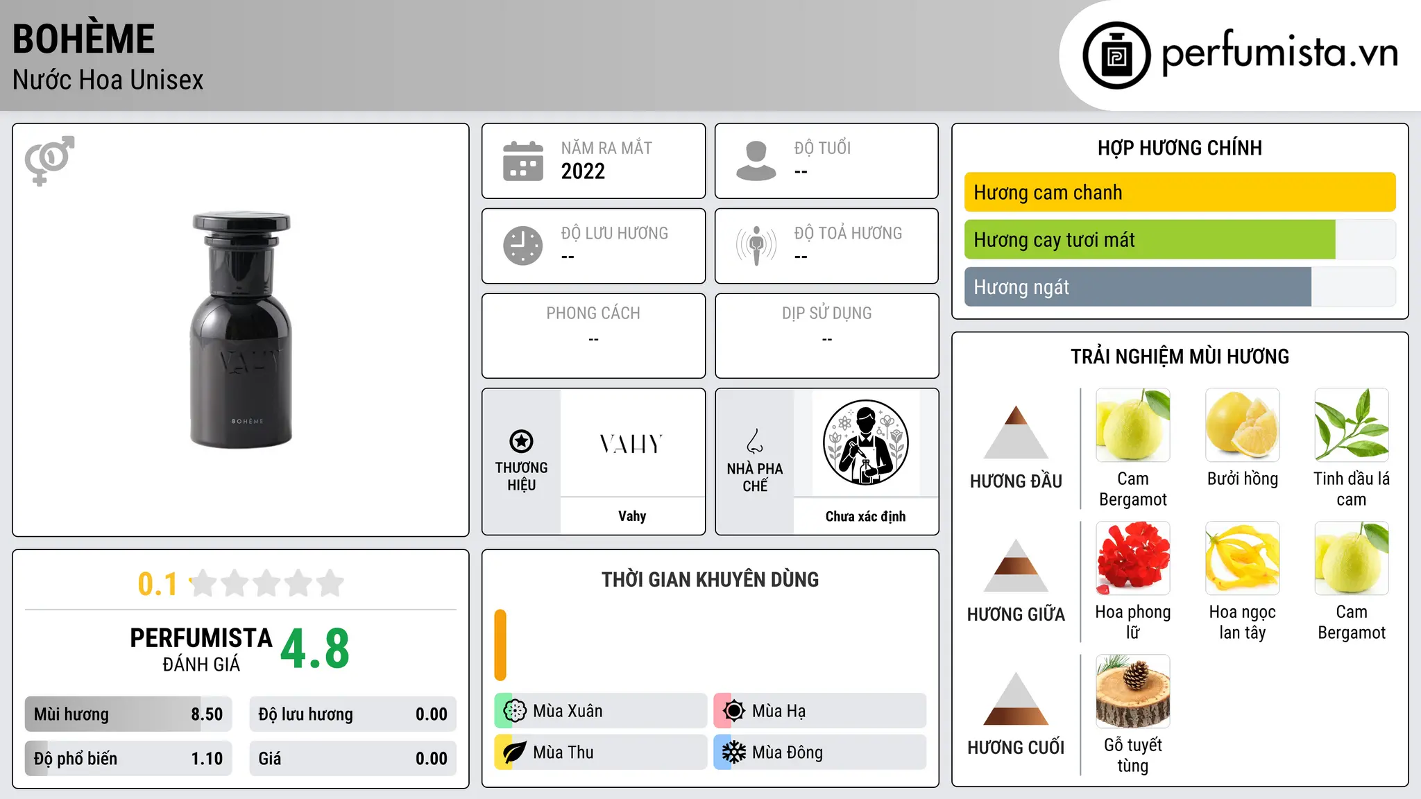The width and height of the screenshot is (1421, 799).
Task: Click the Hoa ngọc lan tây label text
Action: tap(1242, 622)
